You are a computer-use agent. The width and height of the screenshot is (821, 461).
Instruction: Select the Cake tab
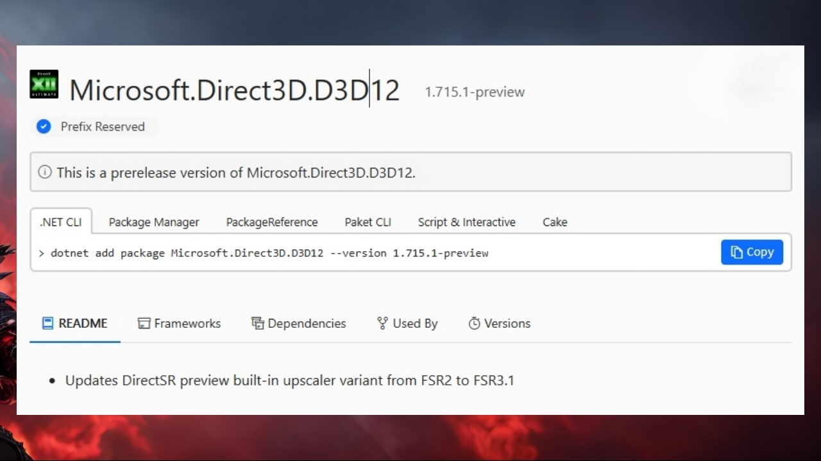(x=555, y=222)
